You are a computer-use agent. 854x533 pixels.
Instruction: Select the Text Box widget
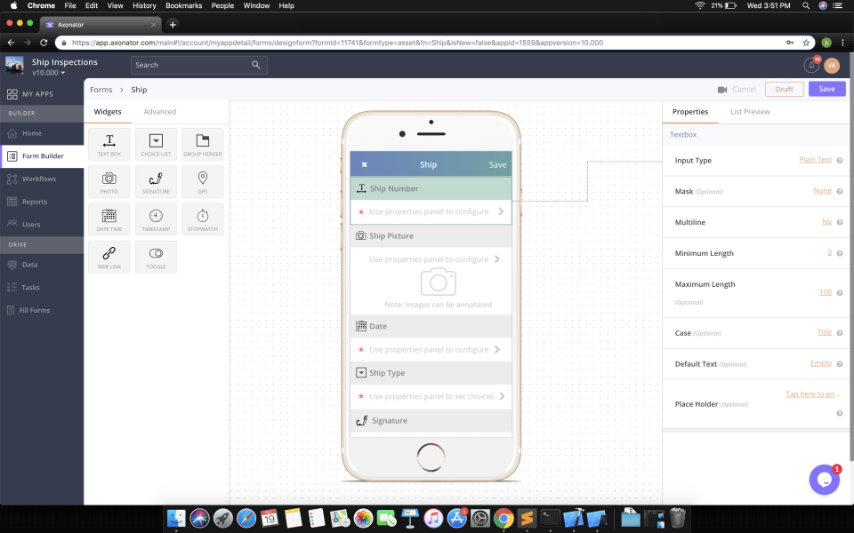[x=109, y=144]
